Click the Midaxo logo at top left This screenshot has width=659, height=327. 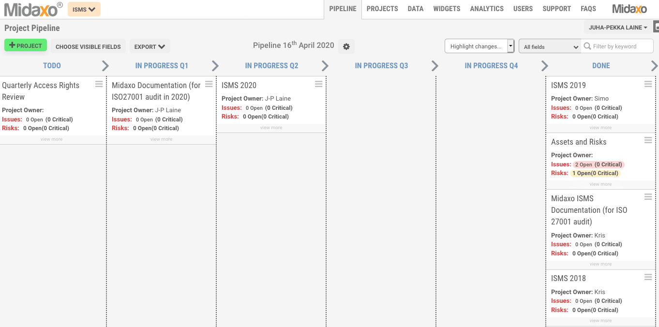coord(33,9)
